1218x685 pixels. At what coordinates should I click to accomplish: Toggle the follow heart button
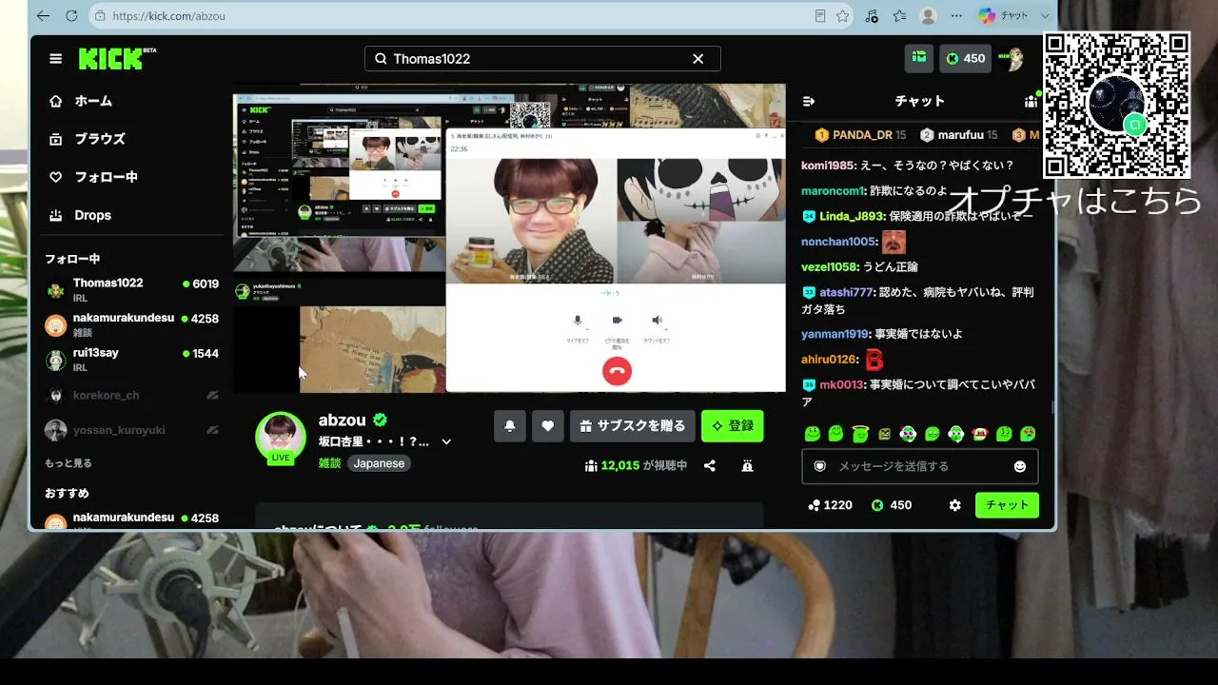[x=548, y=426]
